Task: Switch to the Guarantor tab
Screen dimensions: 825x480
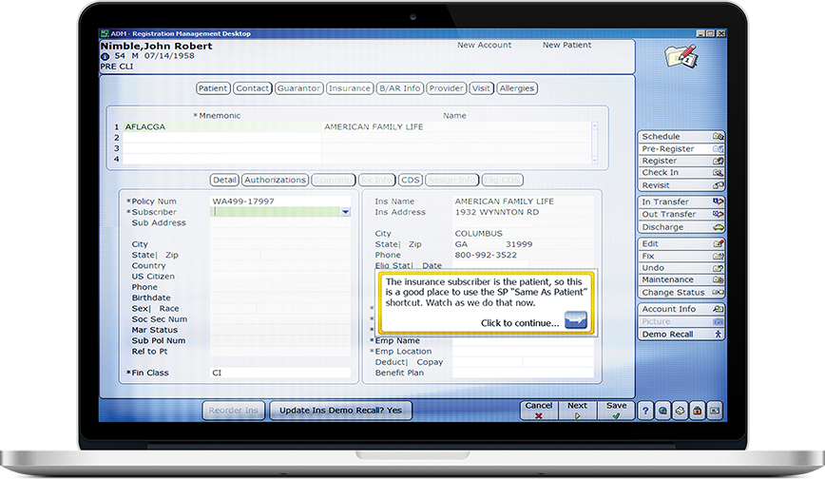Action: point(298,88)
